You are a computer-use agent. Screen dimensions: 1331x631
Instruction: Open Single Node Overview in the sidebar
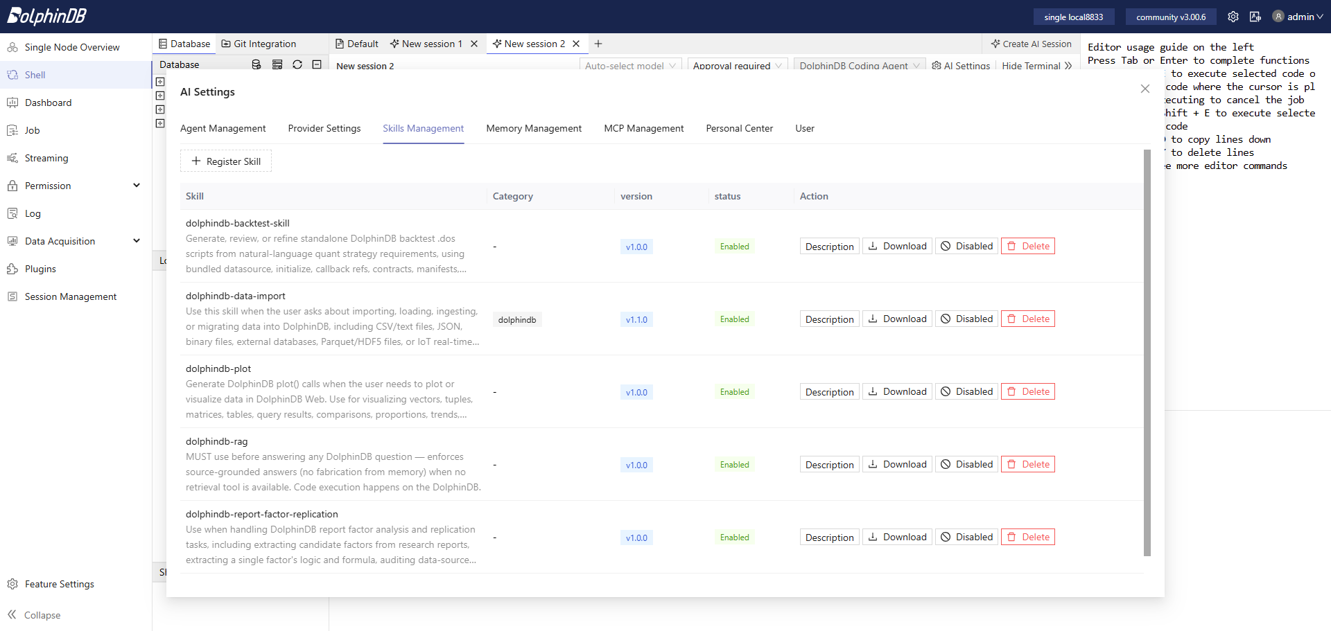click(76, 47)
